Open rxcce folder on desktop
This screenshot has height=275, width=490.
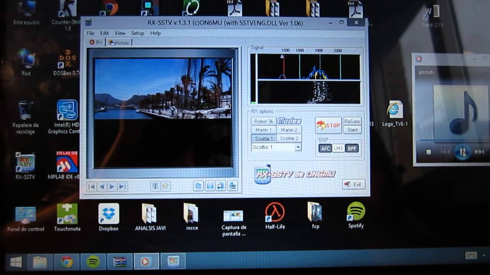191,217
